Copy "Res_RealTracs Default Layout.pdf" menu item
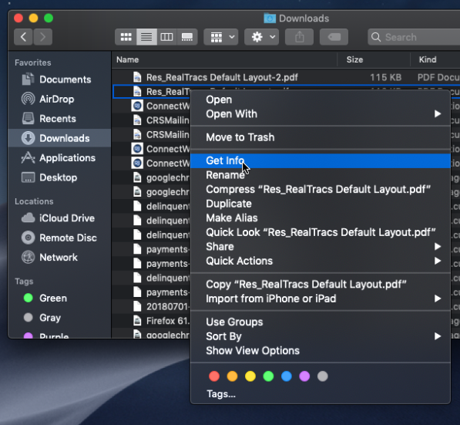 coord(321,285)
